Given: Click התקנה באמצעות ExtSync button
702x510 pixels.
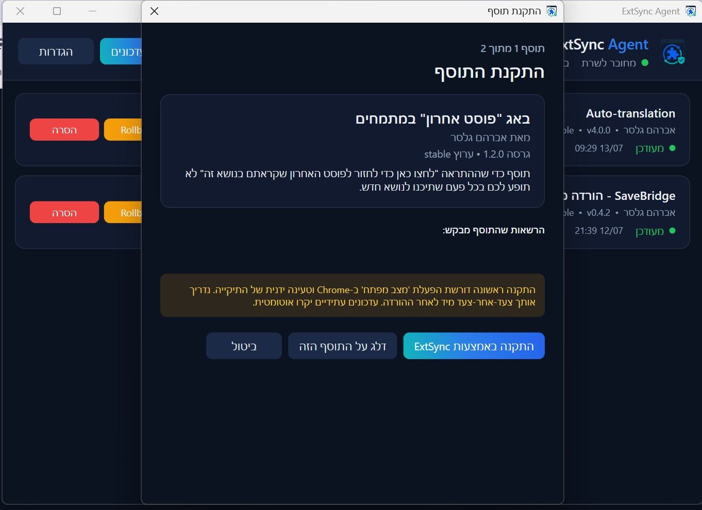Looking at the screenshot, I should click(x=474, y=346).
